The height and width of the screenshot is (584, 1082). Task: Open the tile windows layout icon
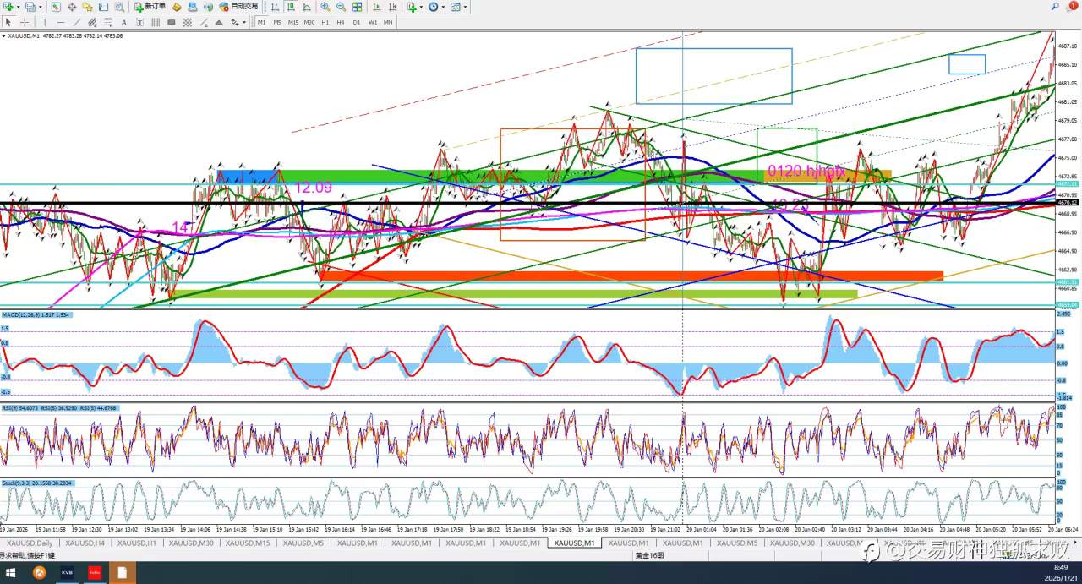tap(358, 7)
